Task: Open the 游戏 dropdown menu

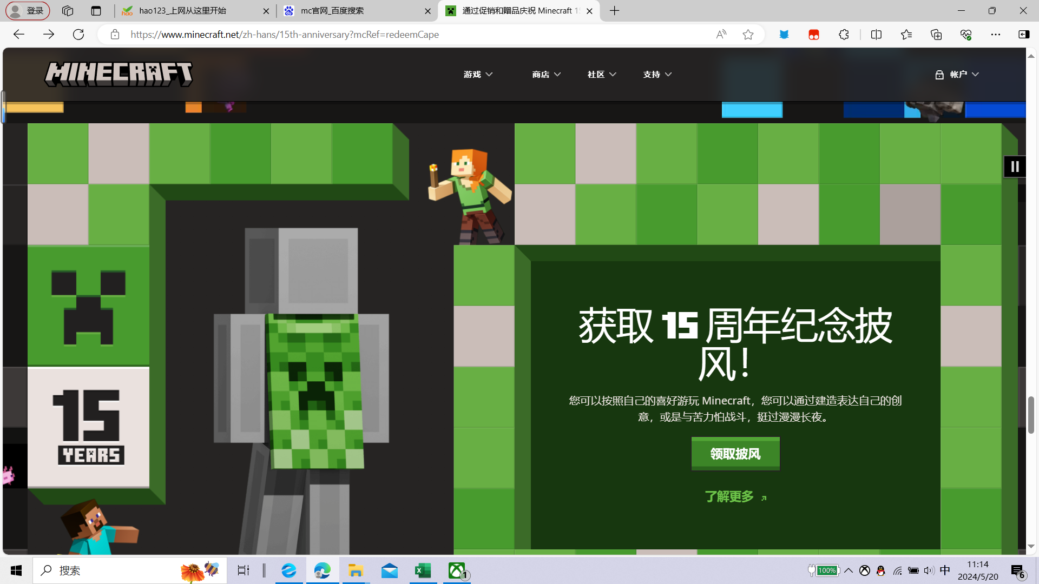Action: coord(478,74)
